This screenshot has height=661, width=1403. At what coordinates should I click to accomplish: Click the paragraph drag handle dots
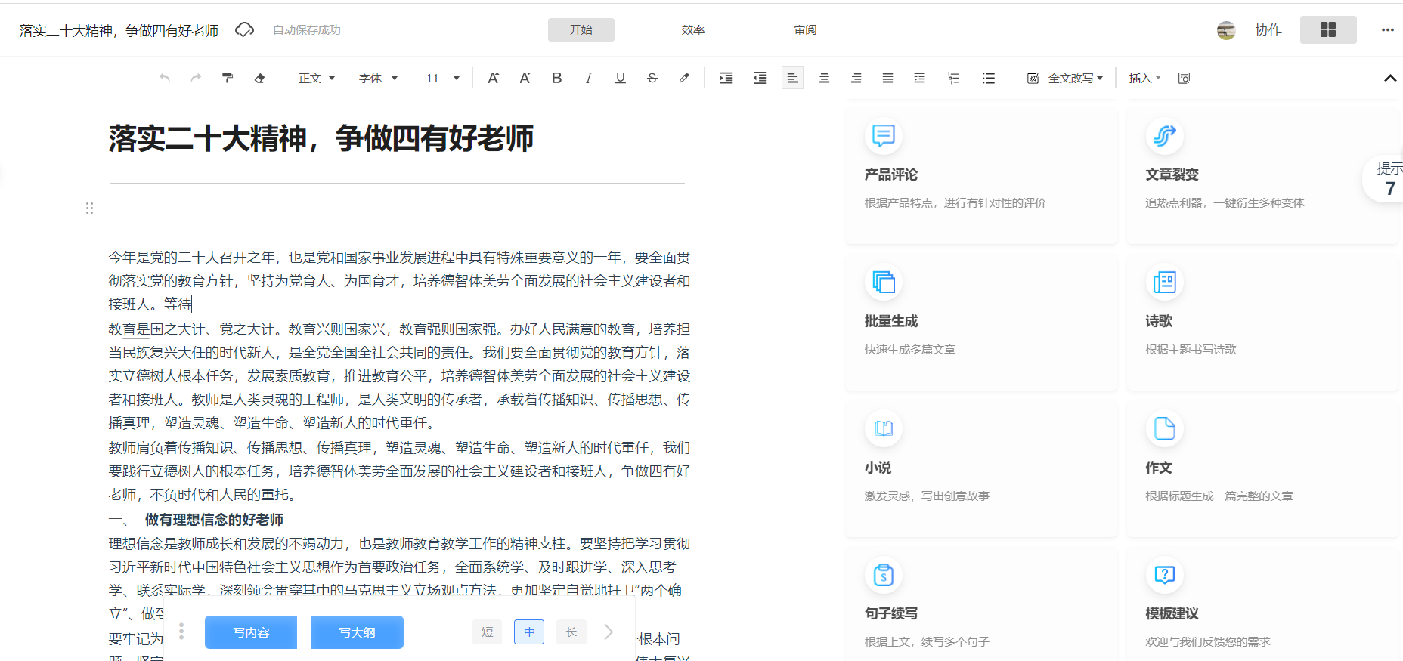pos(89,208)
